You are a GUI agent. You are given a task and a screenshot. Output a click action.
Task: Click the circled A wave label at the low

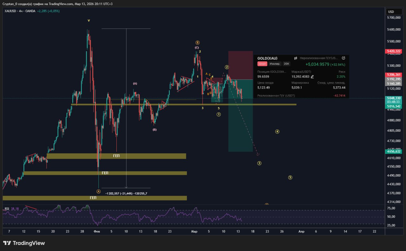pyautogui.click(x=99, y=191)
